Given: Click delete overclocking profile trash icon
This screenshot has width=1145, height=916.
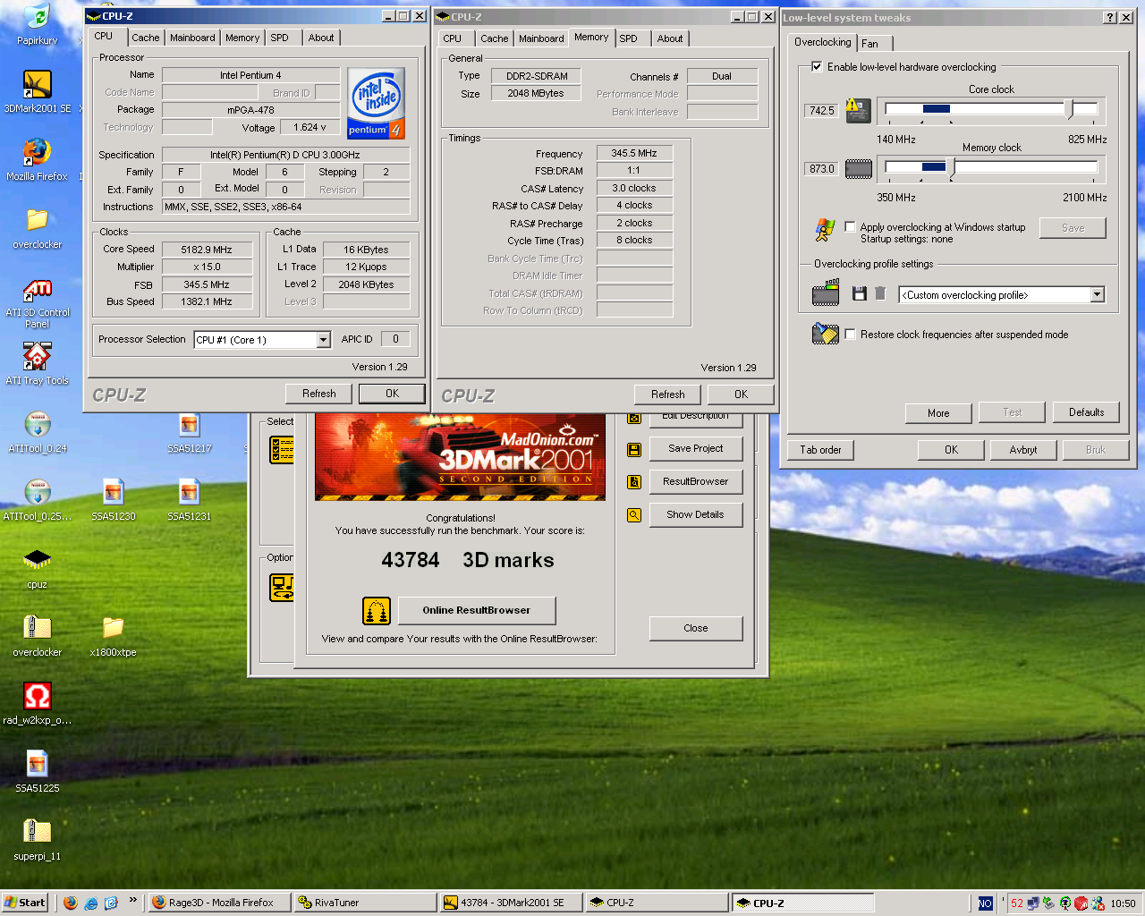Looking at the screenshot, I should coord(880,293).
